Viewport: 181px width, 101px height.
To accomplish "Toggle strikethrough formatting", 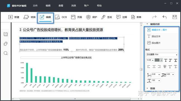I will pos(165,66).
